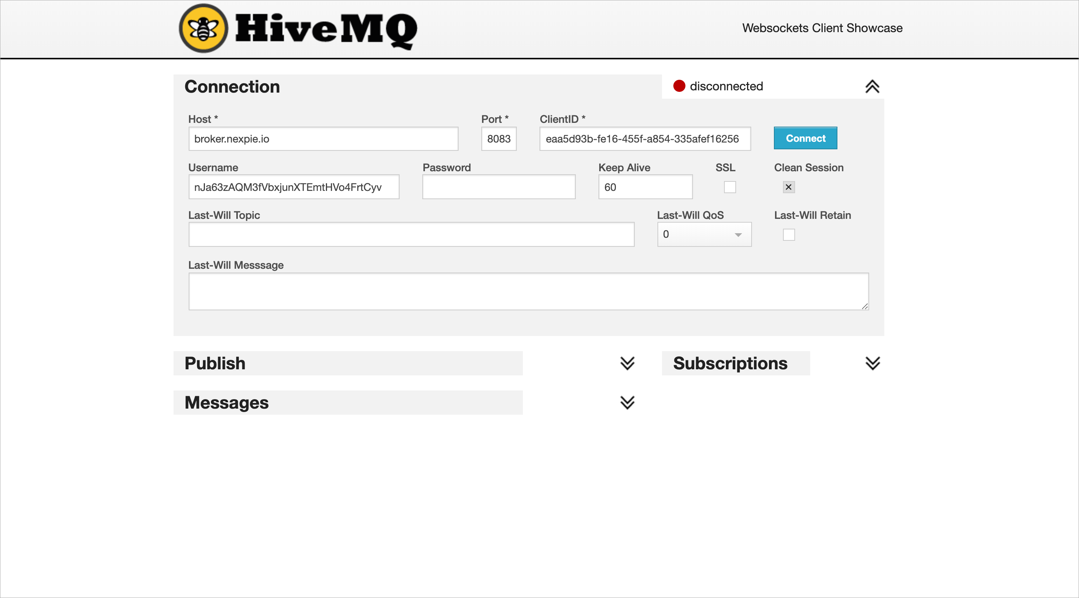This screenshot has width=1079, height=598.
Task: Enable the SSL checkbox
Action: click(x=730, y=187)
